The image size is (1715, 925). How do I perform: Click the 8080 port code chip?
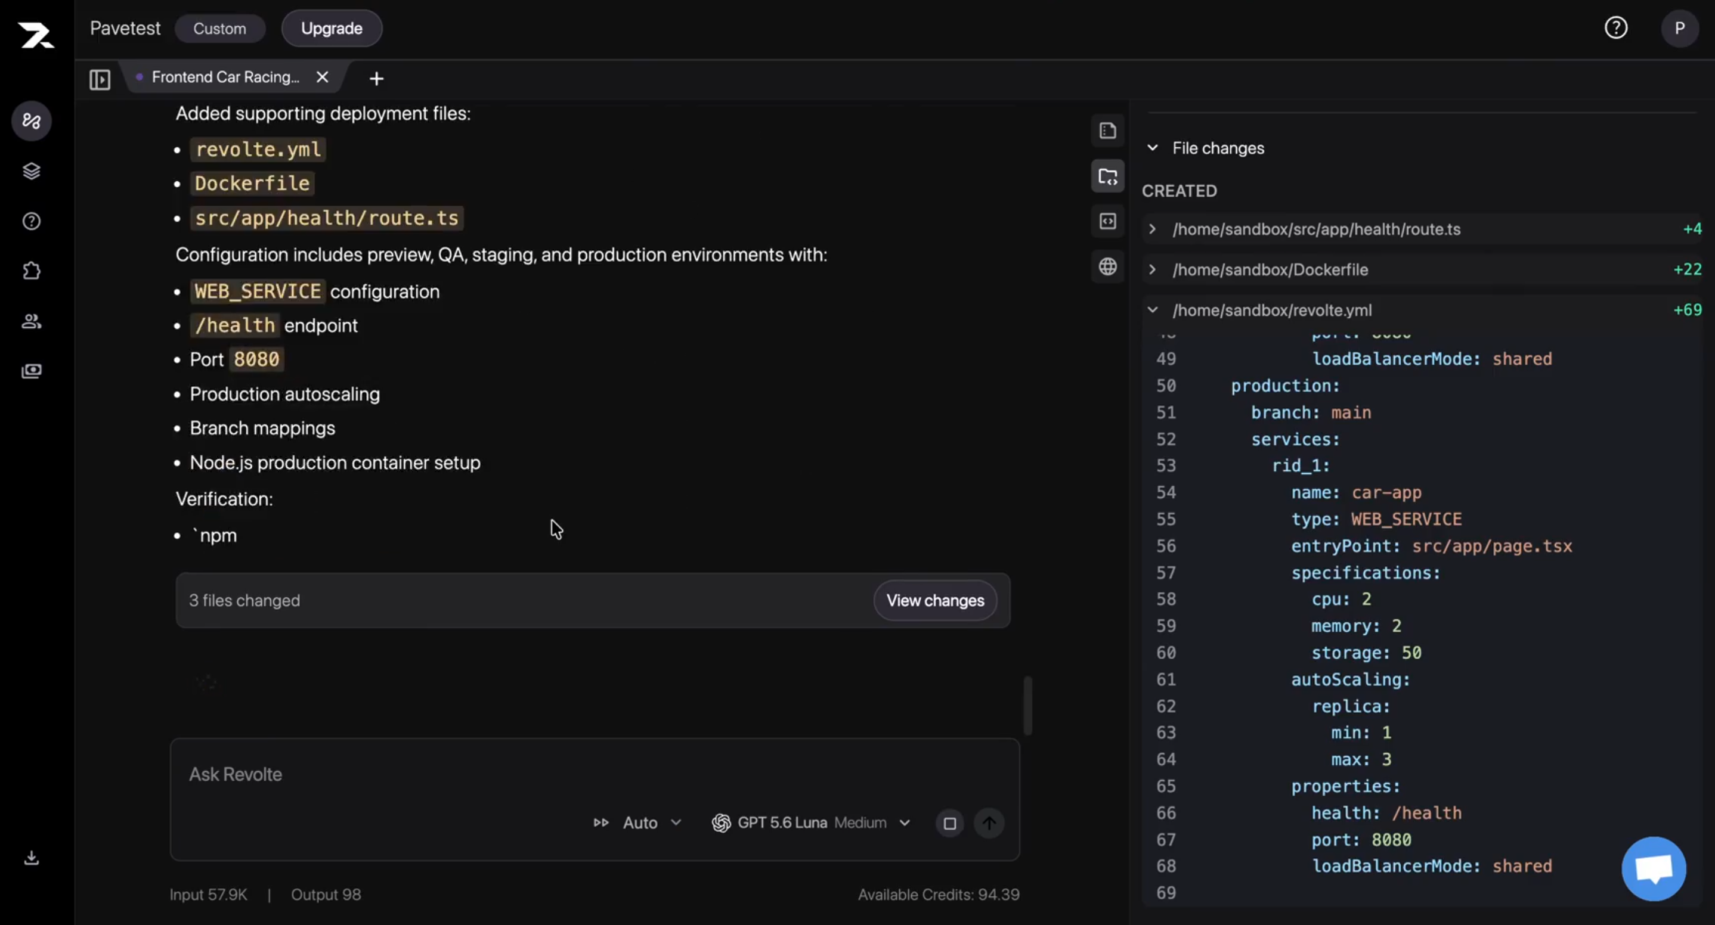tap(256, 360)
